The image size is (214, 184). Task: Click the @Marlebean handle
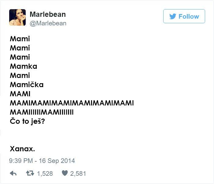pyautogui.click(x=48, y=23)
